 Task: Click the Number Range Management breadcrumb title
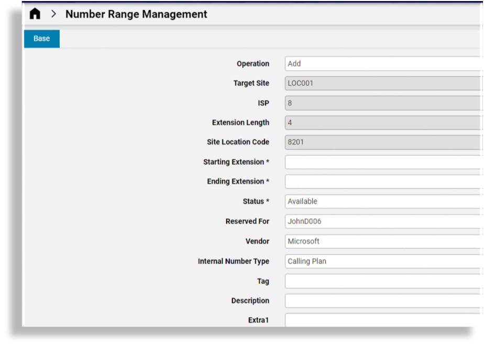(x=135, y=14)
